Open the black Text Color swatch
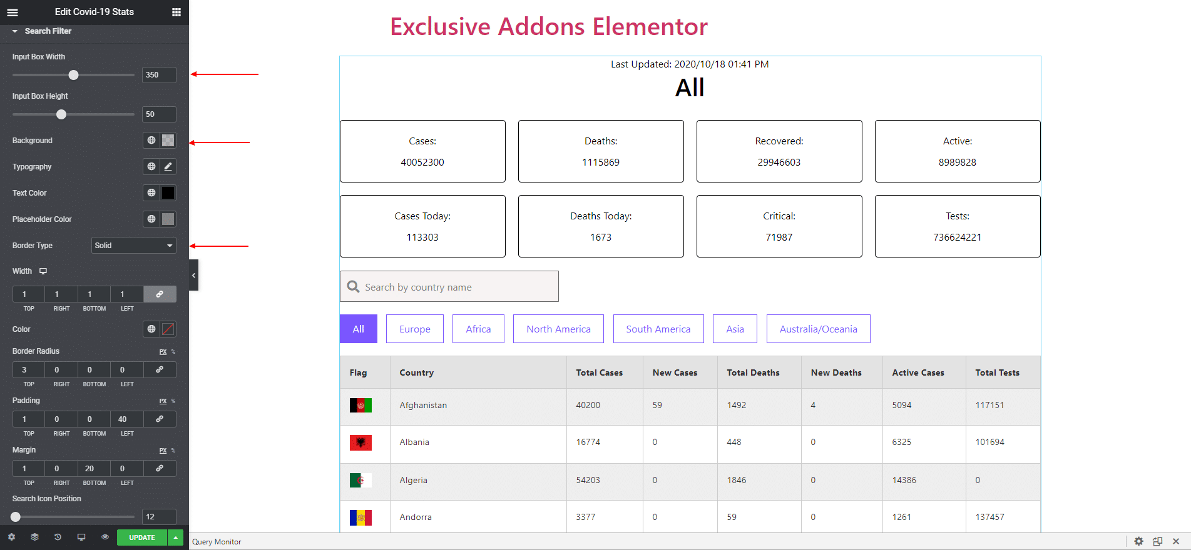 click(168, 193)
